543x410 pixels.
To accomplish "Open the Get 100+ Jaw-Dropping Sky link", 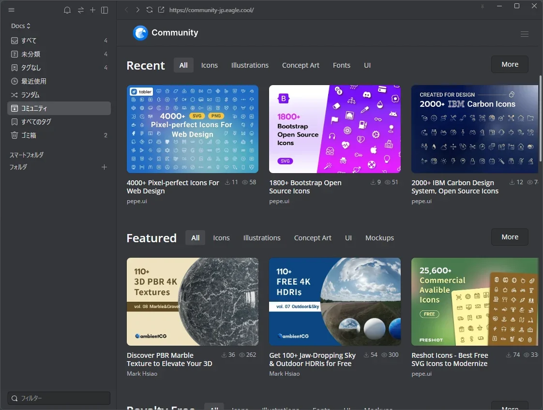I will click(312, 360).
